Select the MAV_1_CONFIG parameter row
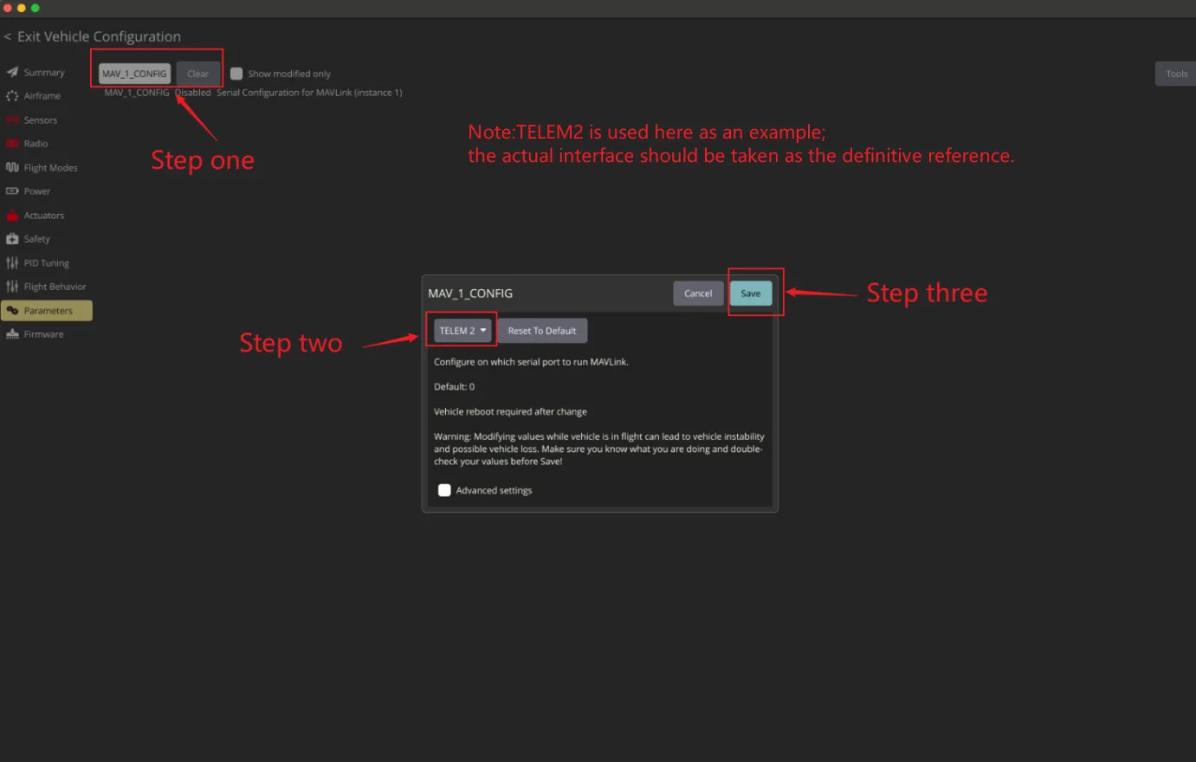This screenshot has width=1196, height=762. pyautogui.click(x=253, y=93)
